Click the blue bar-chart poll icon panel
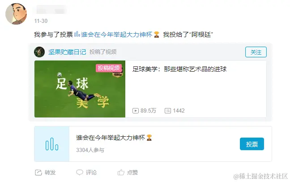 click(x=52, y=144)
